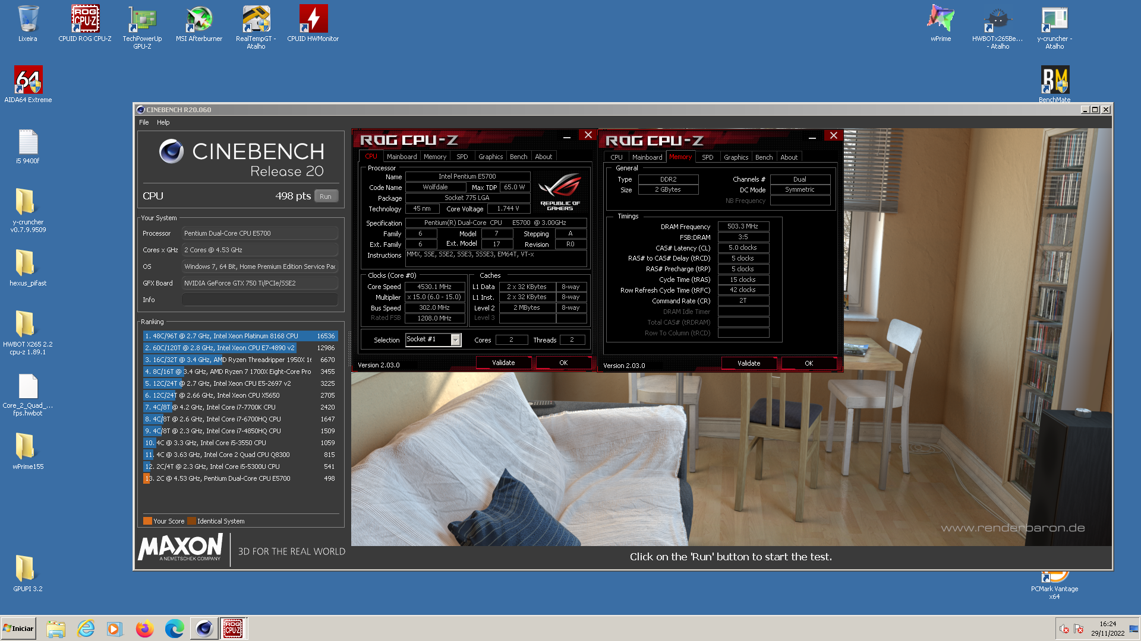
Task: Open Cinebench File menu
Action: pos(144,122)
